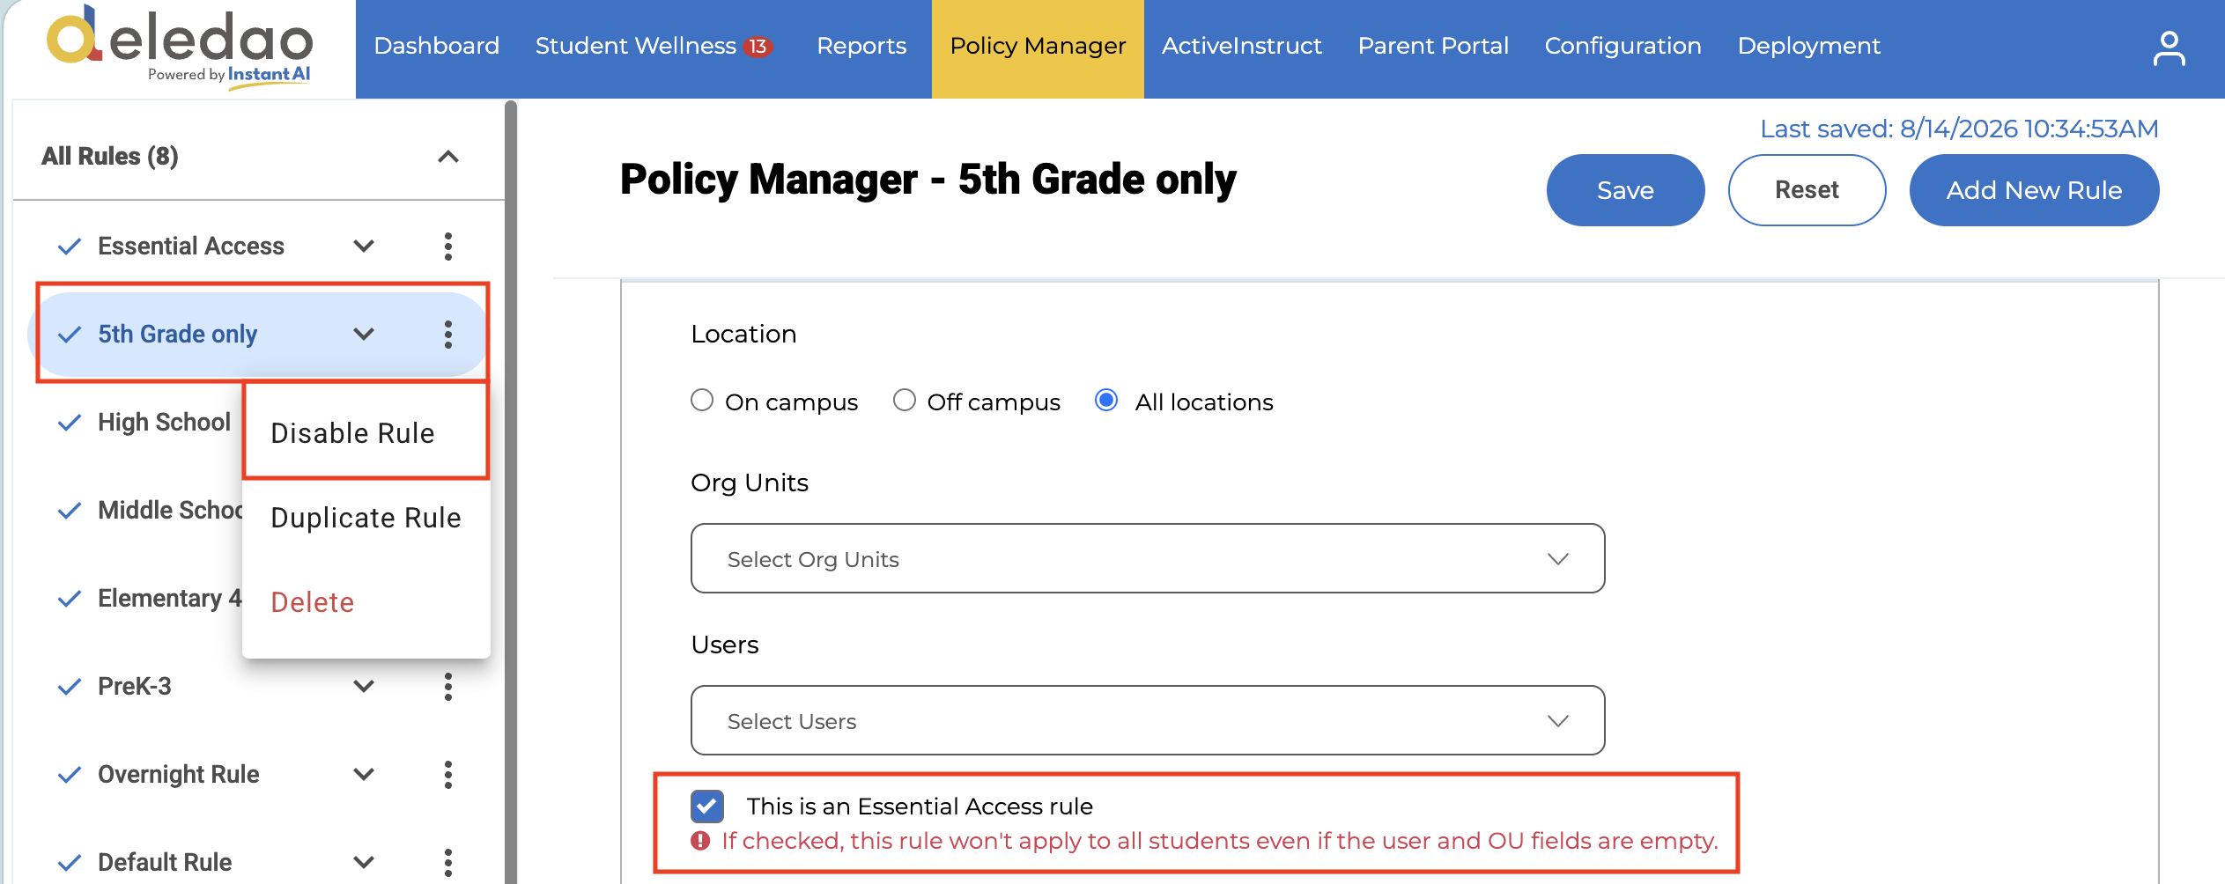Select the Elementary 4 rule
The image size is (2225, 884).
pyautogui.click(x=169, y=599)
